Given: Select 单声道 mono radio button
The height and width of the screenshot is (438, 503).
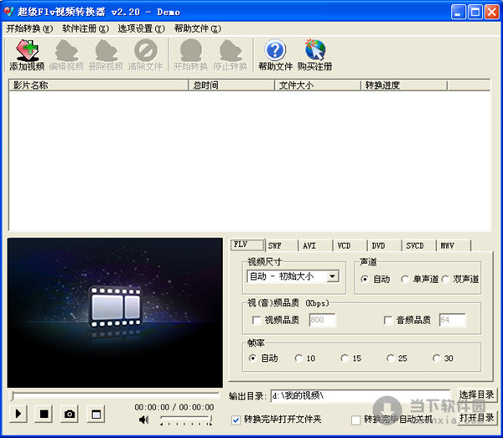Looking at the screenshot, I should [x=405, y=279].
